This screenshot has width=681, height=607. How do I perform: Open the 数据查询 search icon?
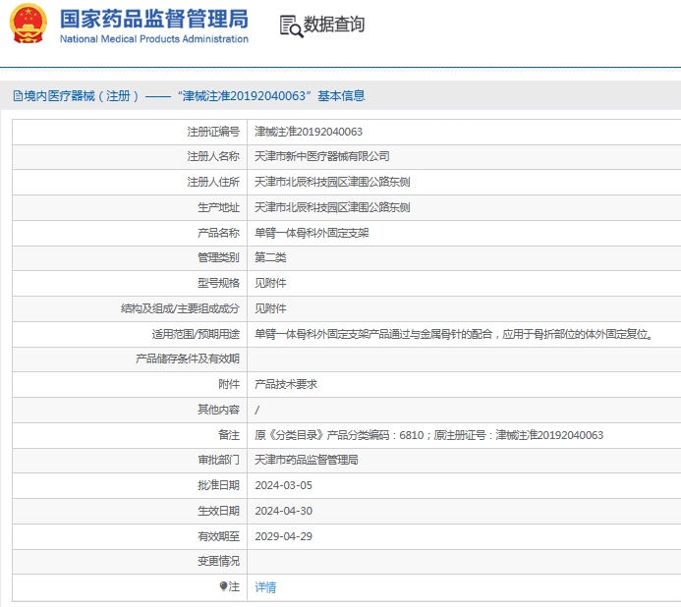coord(291,27)
